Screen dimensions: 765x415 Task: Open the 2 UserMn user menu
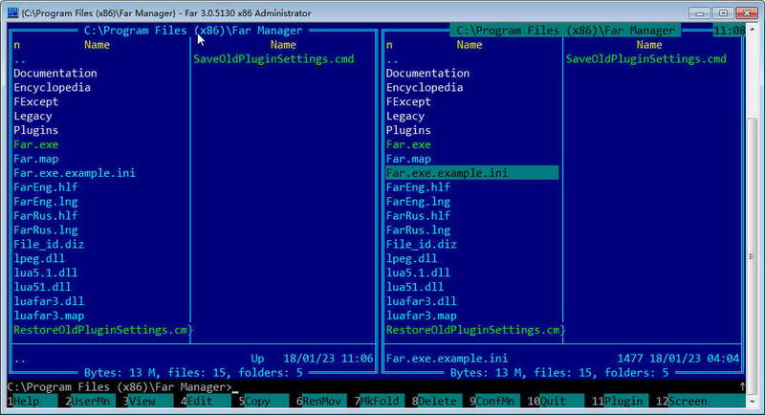[x=90, y=401]
